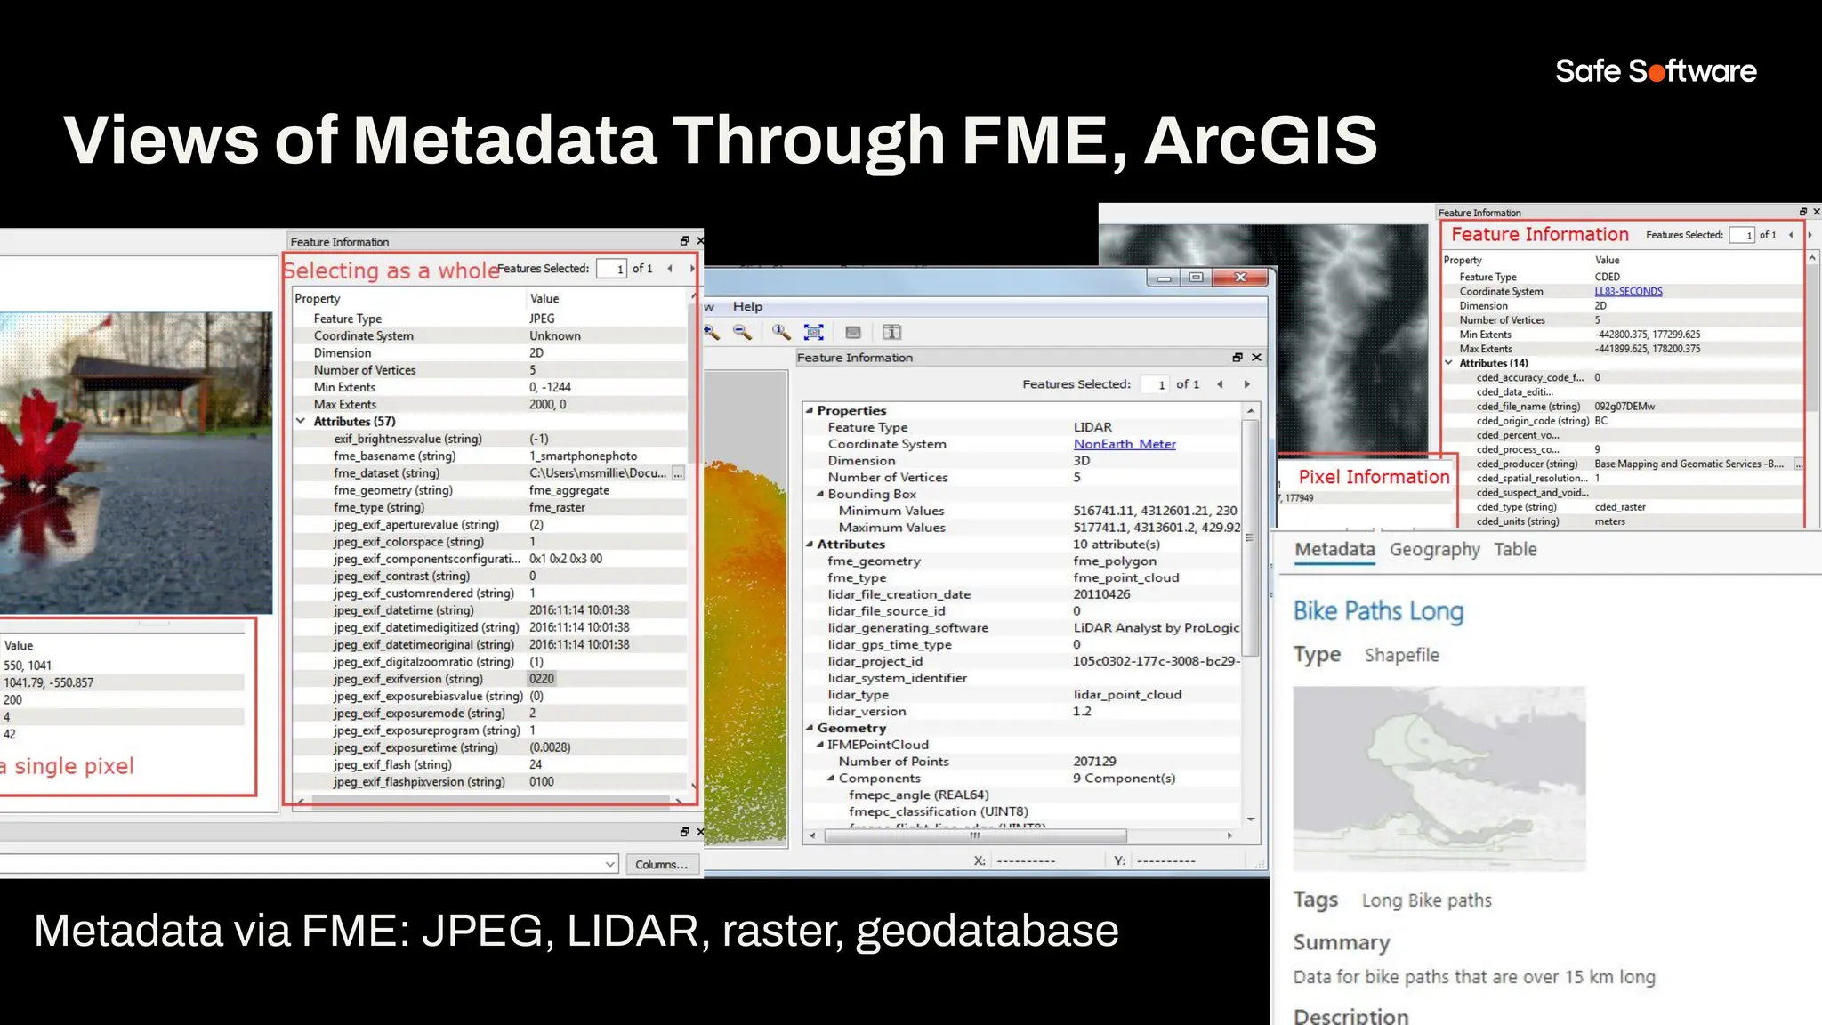The image size is (1822, 1025).
Task: Click LIDAR panel scroll left arrow
Action: coord(812,835)
